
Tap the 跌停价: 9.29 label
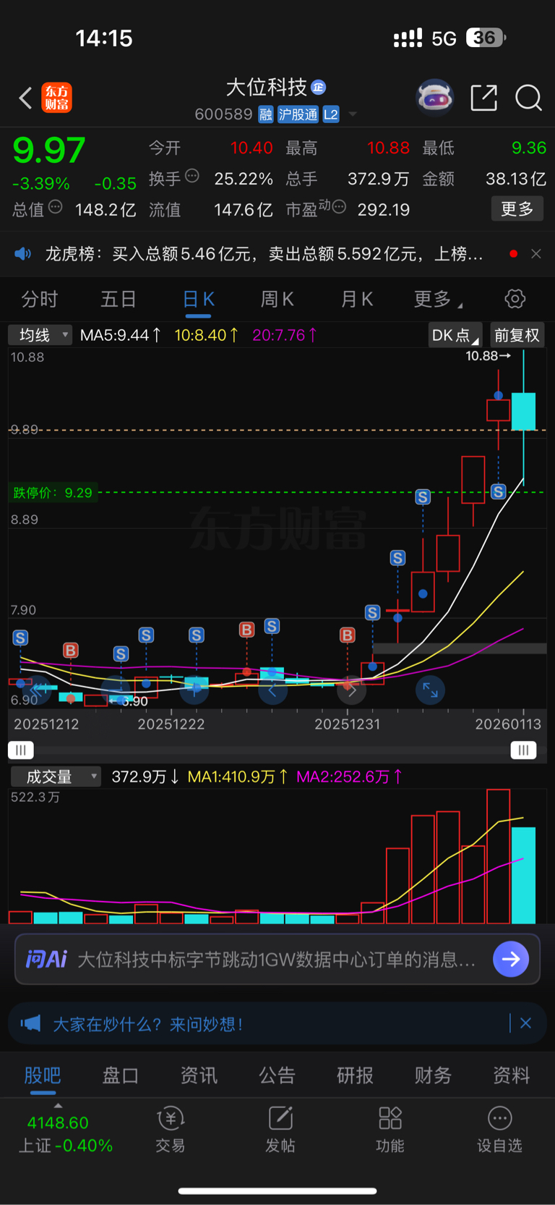pos(53,493)
